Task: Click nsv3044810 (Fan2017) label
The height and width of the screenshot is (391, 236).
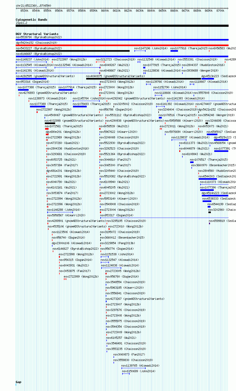Action: [115, 160]
